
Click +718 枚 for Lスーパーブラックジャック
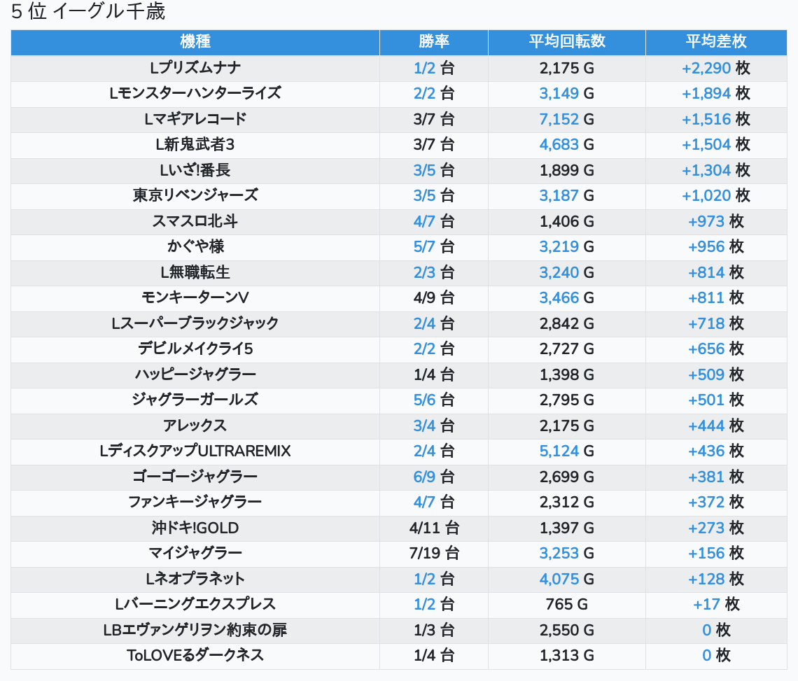click(x=715, y=323)
